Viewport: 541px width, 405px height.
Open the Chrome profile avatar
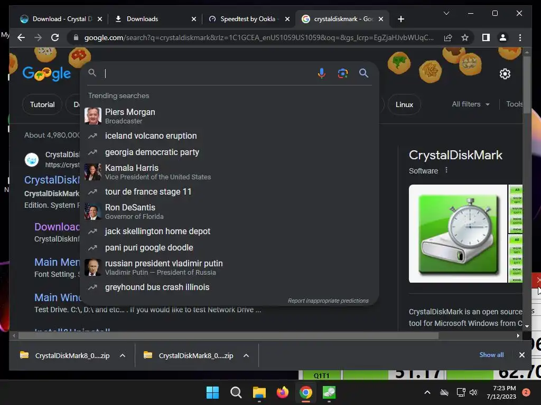pos(503,37)
